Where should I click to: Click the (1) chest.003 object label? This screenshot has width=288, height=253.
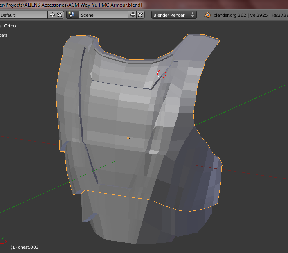point(25,247)
